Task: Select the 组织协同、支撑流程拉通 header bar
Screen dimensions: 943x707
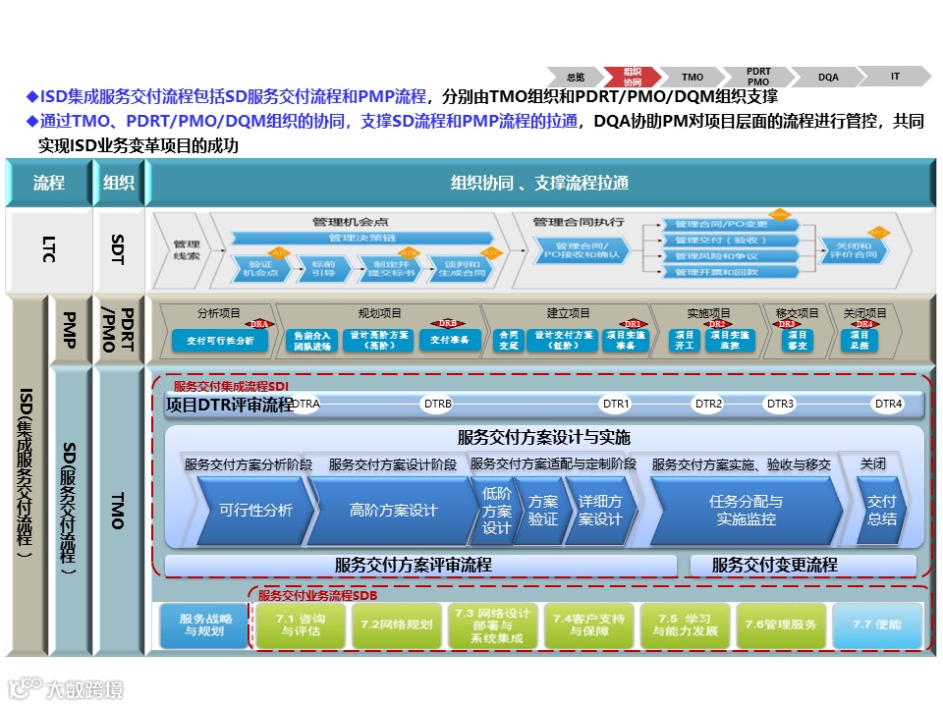Action: [540, 183]
